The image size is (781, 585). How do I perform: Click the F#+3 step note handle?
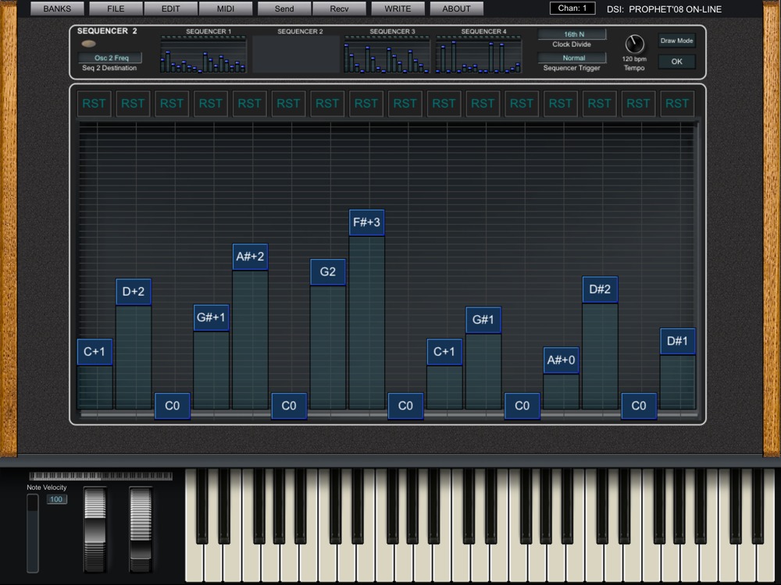[366, 223]
